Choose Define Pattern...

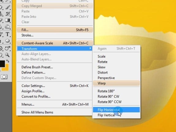[54, 73]
